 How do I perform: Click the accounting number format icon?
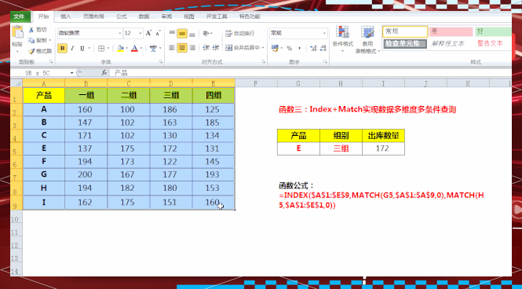pyautogui.click(x=274, y=48)
